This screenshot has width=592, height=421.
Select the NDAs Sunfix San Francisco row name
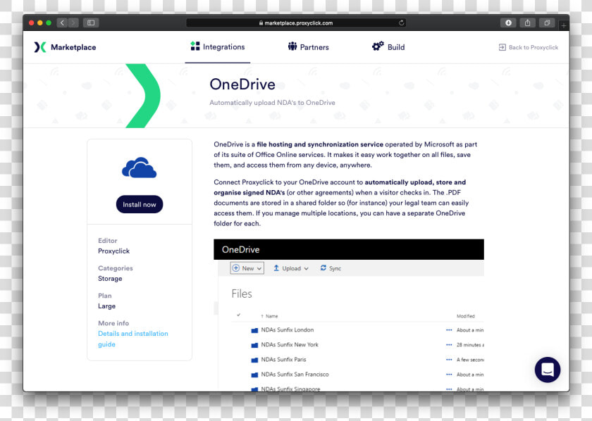click(x=295, y=375)
